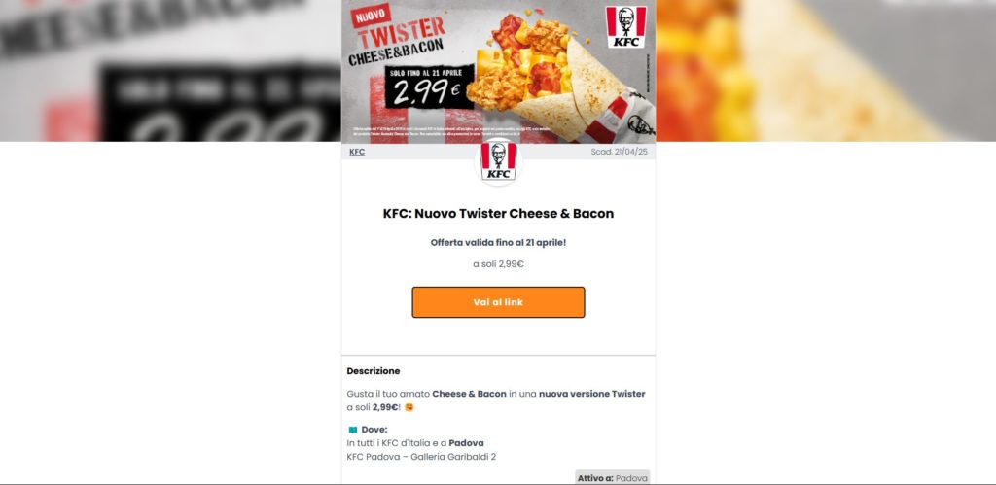Click the red NUOVO badge on banner
996x485 pixels.
[371, 16]
